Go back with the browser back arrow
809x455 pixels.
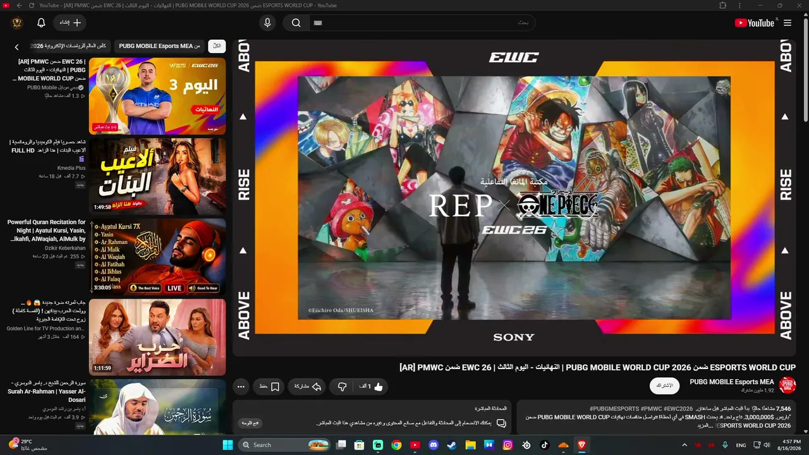point(19,5)
